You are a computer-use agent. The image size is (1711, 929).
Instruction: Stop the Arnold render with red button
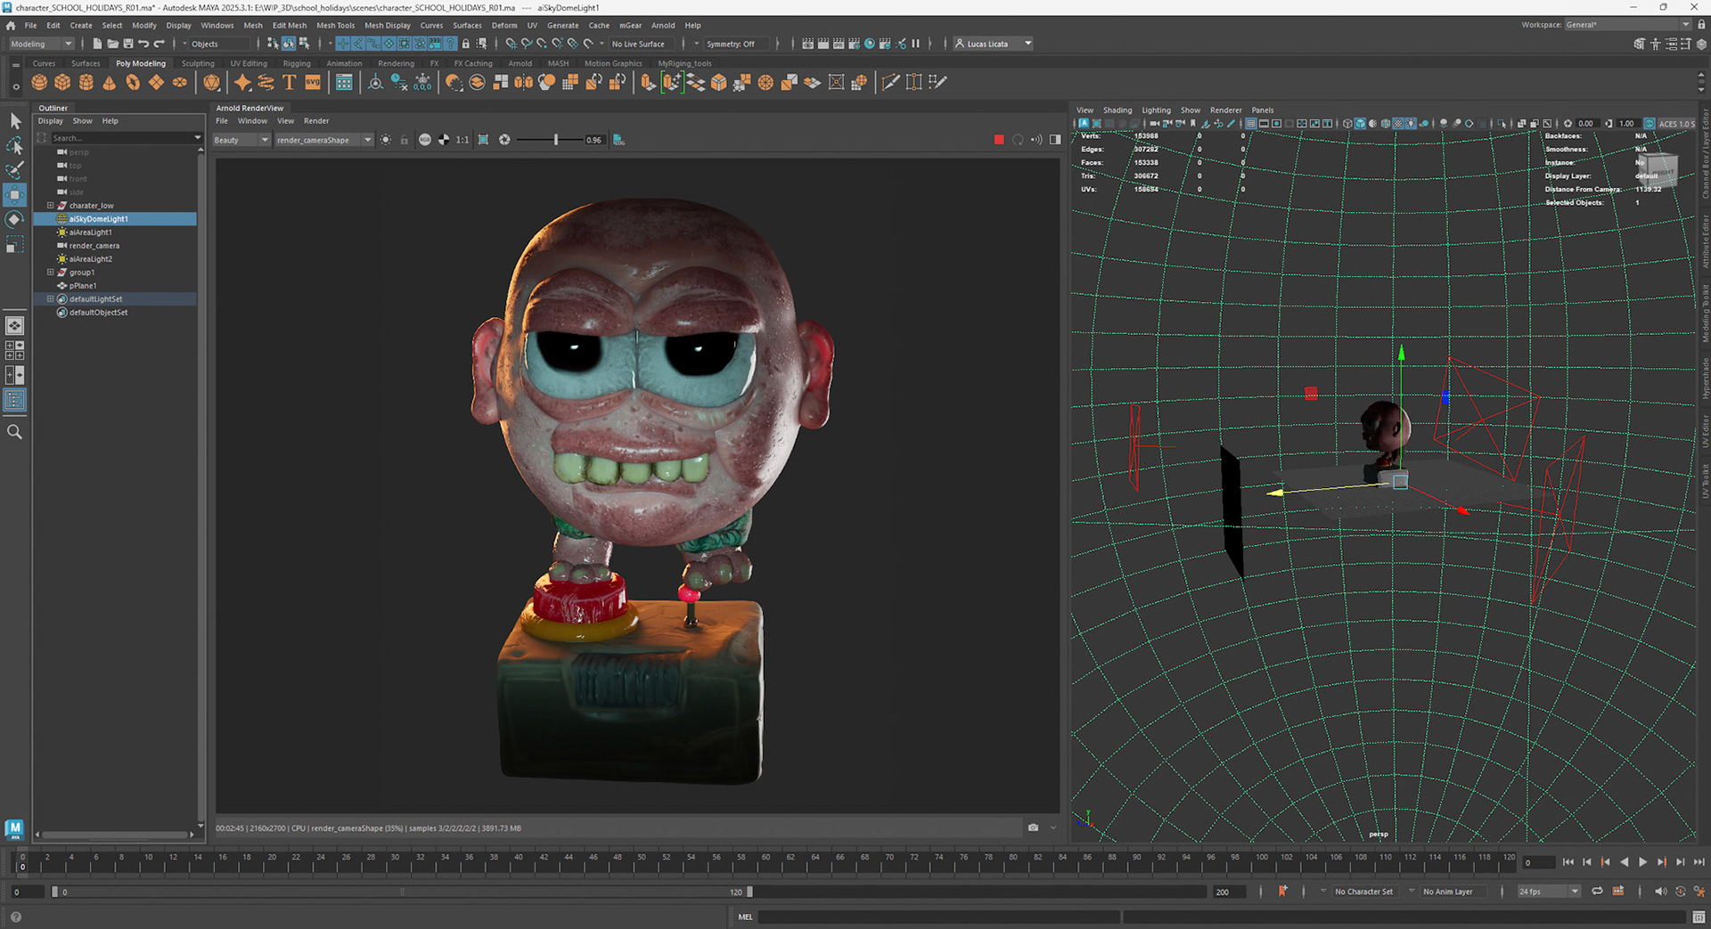[x=999, y=140]
